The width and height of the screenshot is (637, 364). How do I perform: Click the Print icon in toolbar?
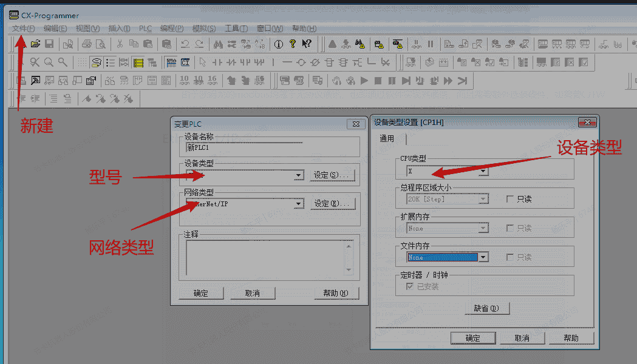[x=87, y=44]
